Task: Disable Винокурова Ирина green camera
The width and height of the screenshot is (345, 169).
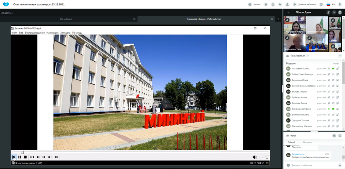Action: tap(333, 109)
